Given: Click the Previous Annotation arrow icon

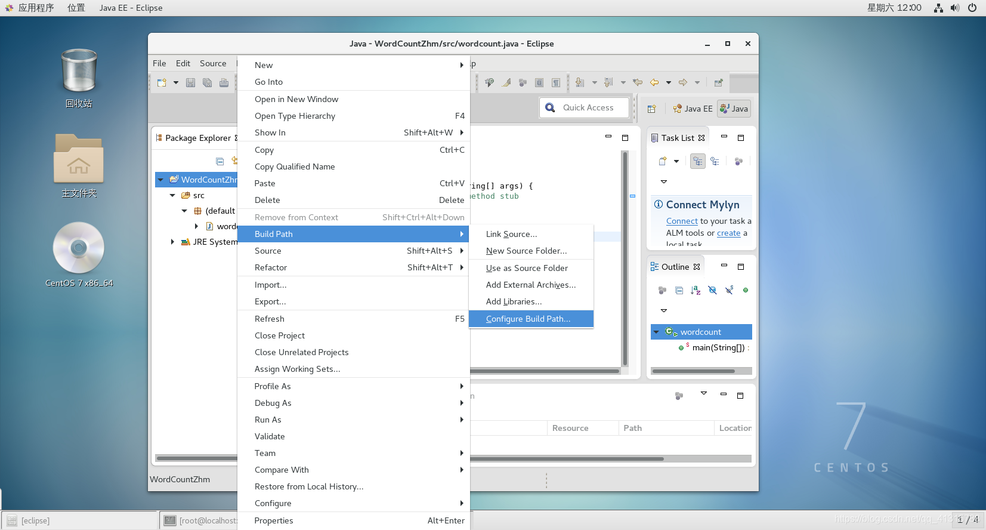Looking at the screenshot, I should (608, 82).
